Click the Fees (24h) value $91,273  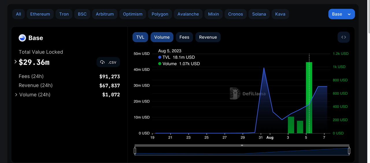(110, 77)
